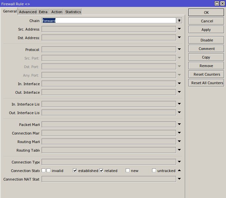Enable the new connection state

[x=128, y=170]
